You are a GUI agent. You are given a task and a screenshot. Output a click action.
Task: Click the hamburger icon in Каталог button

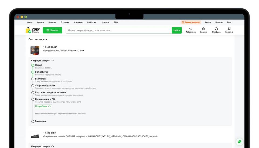point(48,30)
